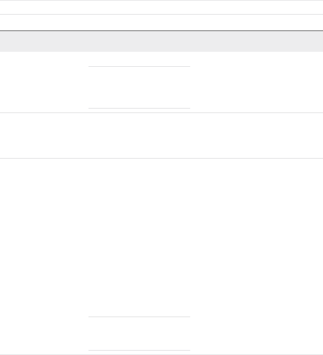Click the divider line below the first body row
Viewport: 323px width, 355px height.
click(x=161, y=113)
